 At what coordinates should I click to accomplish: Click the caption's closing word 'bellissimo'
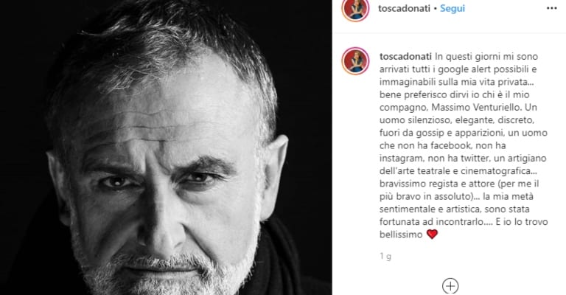401,235
